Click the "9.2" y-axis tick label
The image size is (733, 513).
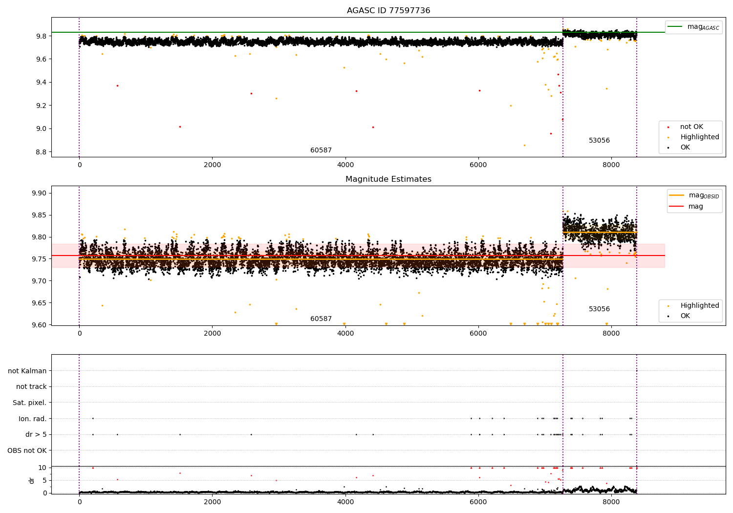42,106
